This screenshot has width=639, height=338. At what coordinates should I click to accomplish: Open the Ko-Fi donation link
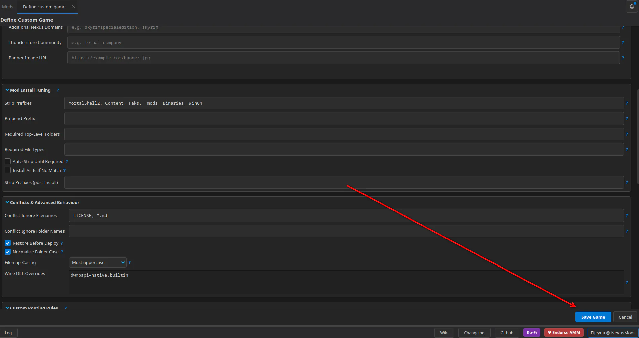(x=532, y=332)
